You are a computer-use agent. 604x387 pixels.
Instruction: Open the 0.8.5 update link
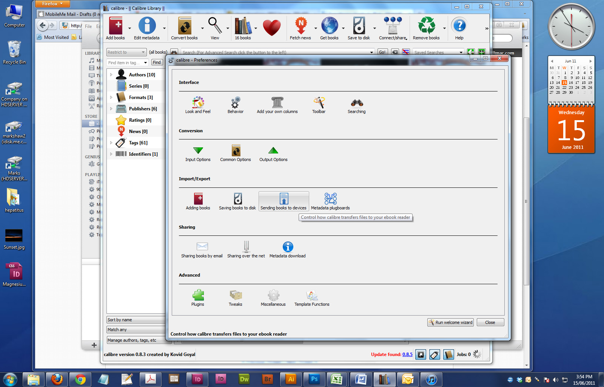(407, 354)
